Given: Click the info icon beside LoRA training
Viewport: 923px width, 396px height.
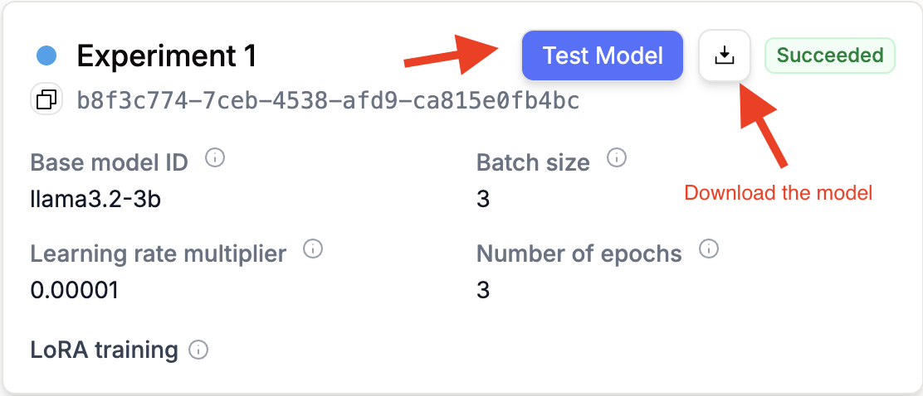Looking at the screenshot, I should [x=198, y=350].
